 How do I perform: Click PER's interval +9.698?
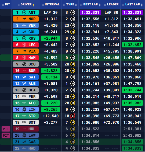click(x=51, y=96)
